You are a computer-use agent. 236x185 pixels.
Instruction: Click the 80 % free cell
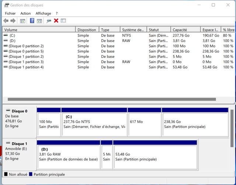(x=227, y=35)
